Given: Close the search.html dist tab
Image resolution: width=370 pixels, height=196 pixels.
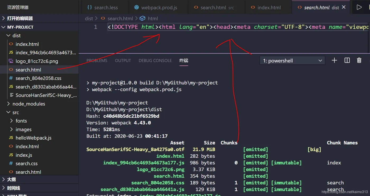Looking at the screenshot, I should pos(344,7).
